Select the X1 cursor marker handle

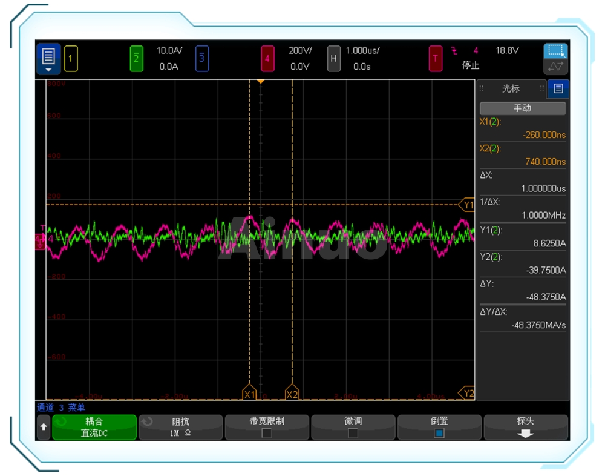click(249, 394)
